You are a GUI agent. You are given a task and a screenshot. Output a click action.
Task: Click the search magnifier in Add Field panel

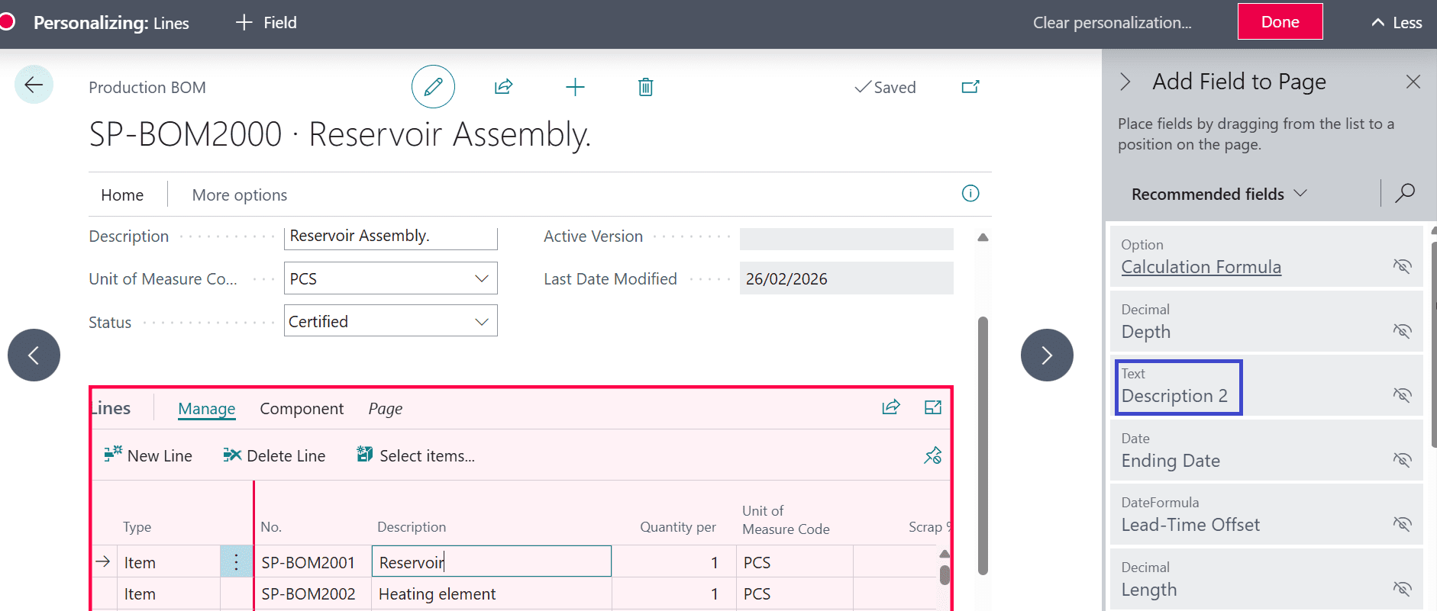tap(1405, 193)
